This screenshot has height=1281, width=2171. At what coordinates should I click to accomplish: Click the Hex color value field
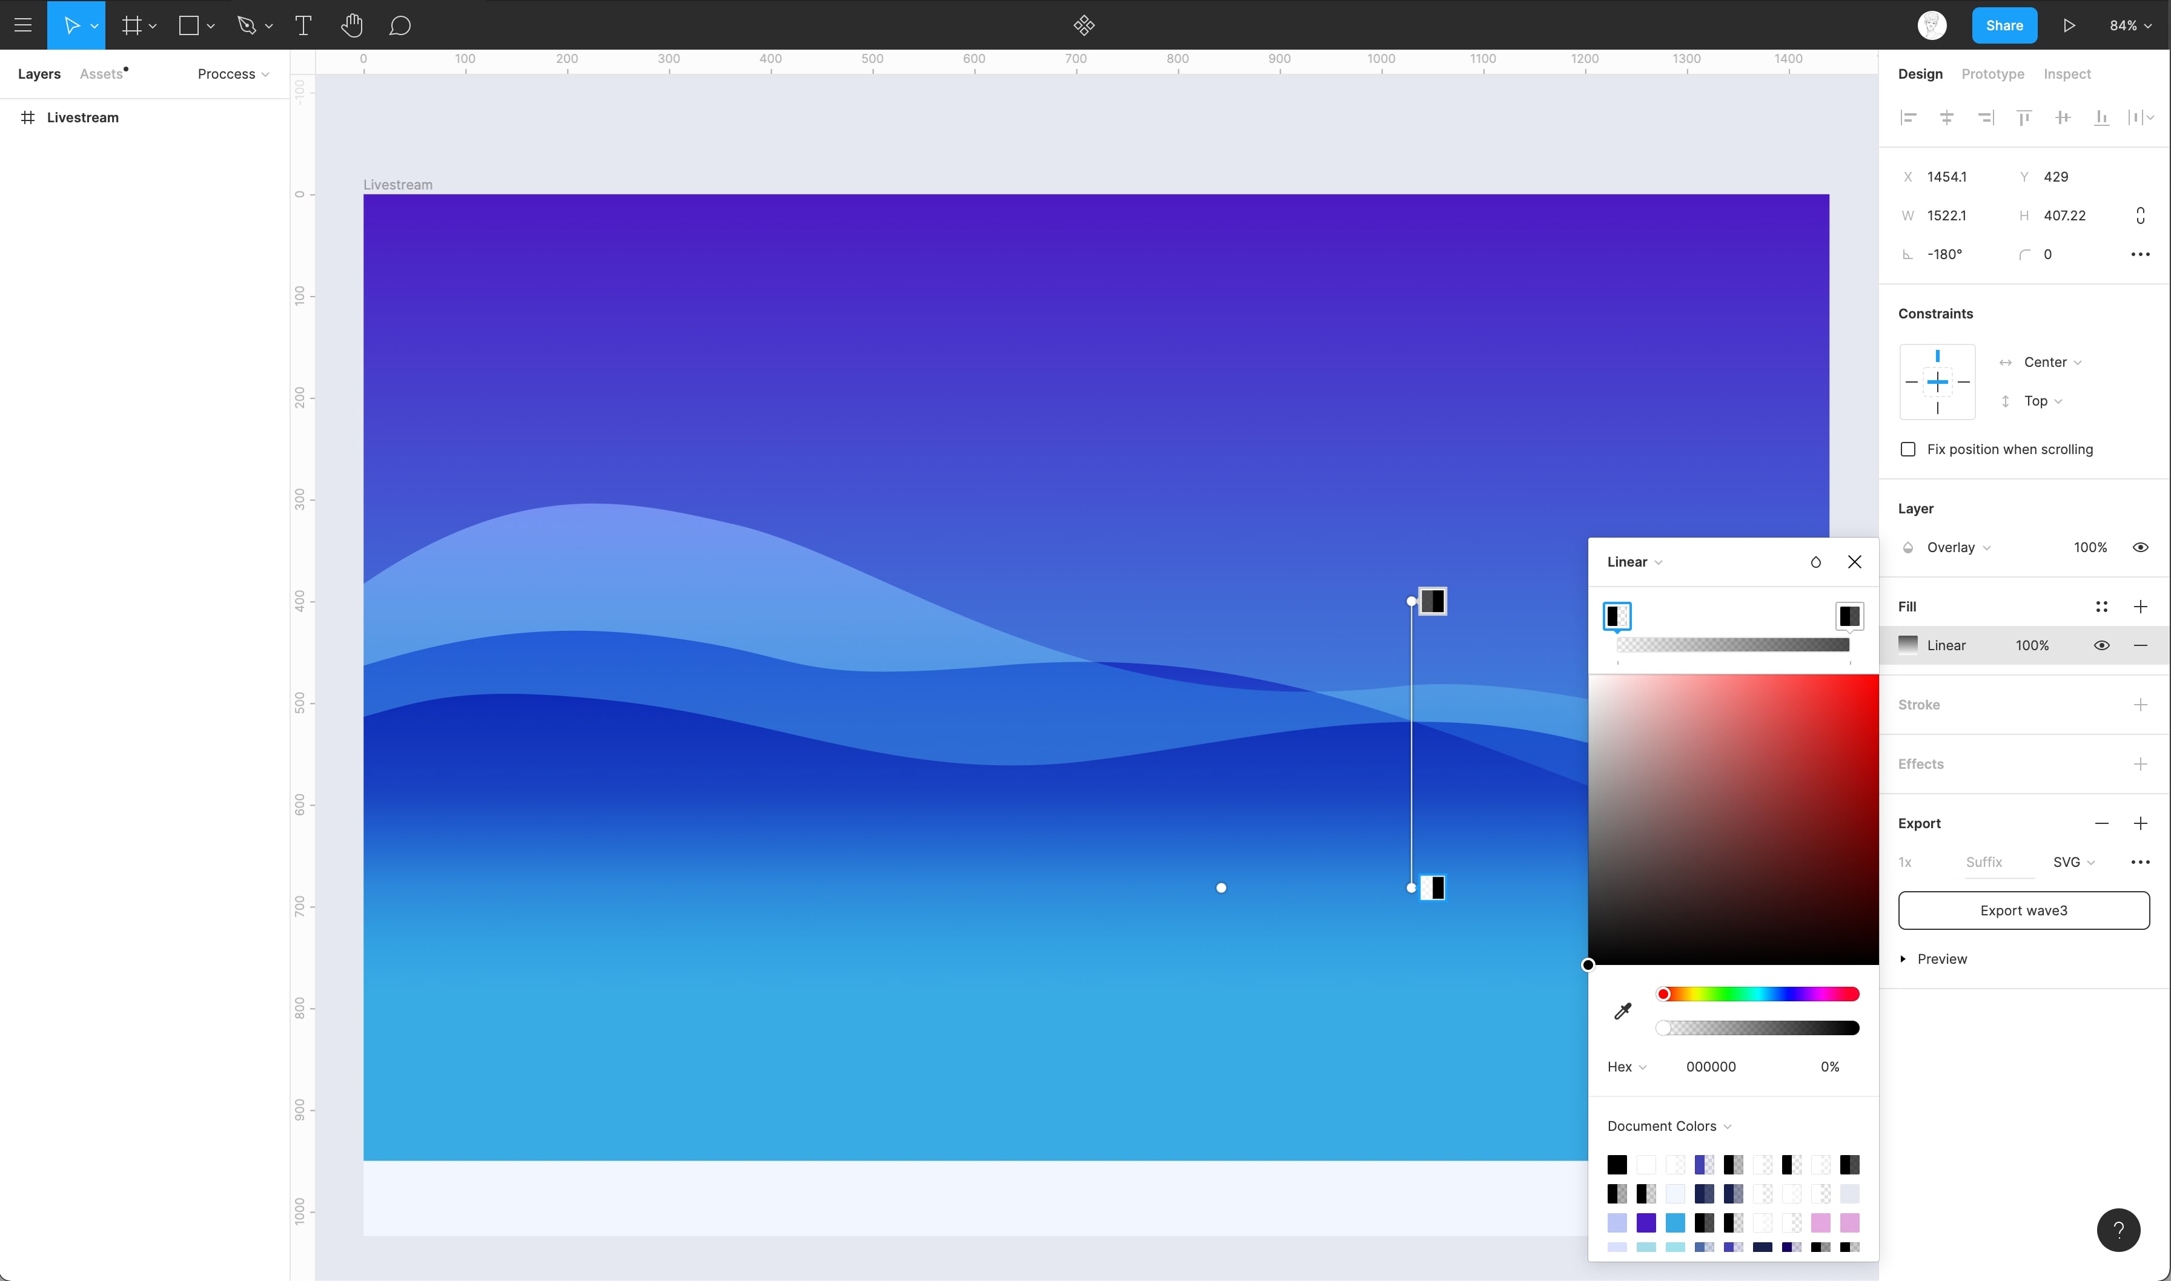click(x=1711, y=1066)
